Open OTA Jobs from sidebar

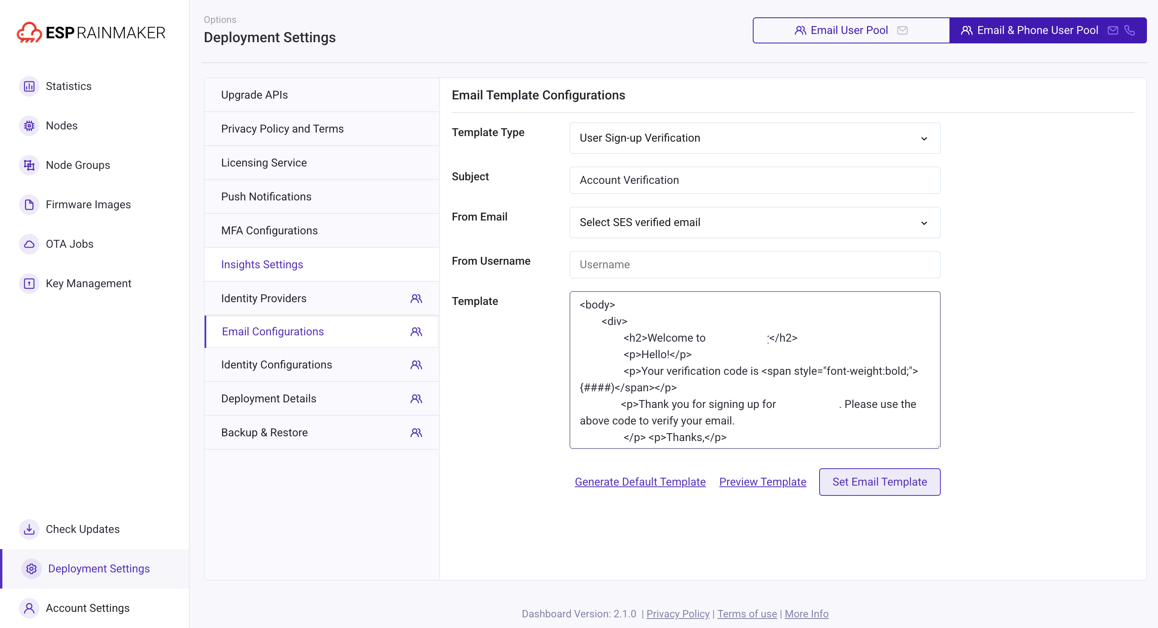click(x=69, y=244)
